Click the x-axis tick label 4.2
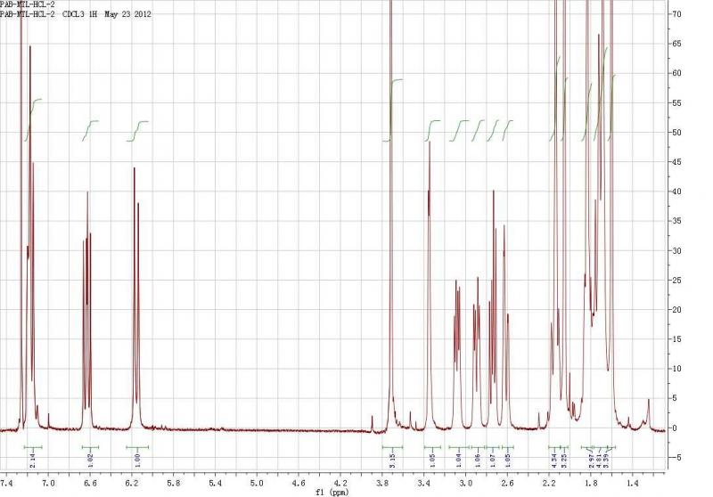The height and width of the screenshot is (497, 713). (x=340, y=484)
